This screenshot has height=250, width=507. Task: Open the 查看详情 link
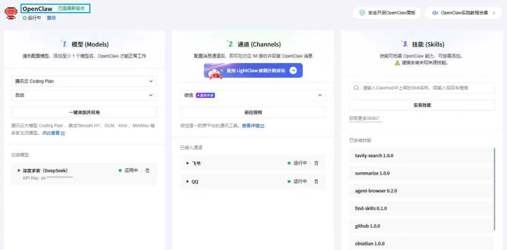[x=251, y=126]
